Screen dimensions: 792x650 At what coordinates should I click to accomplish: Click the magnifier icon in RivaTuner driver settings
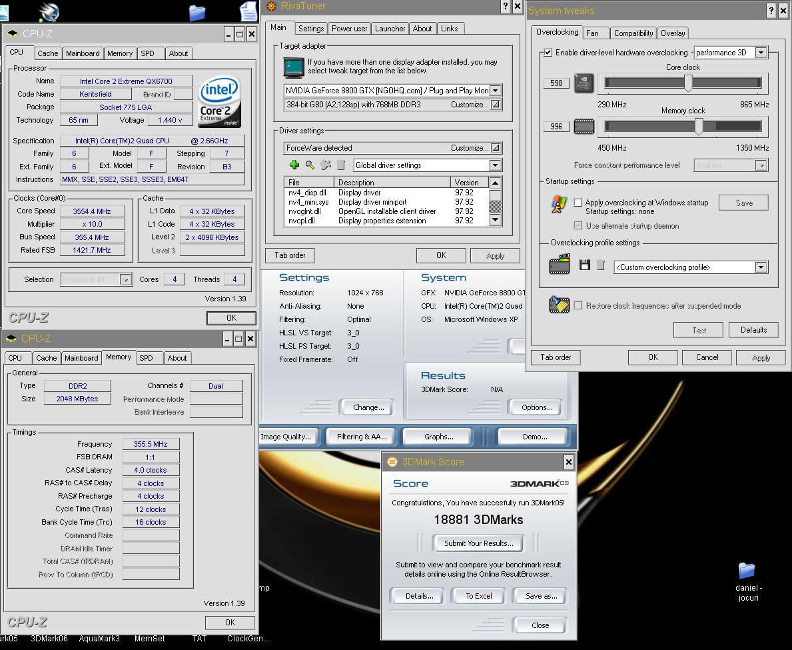click(x=310, y=165)
